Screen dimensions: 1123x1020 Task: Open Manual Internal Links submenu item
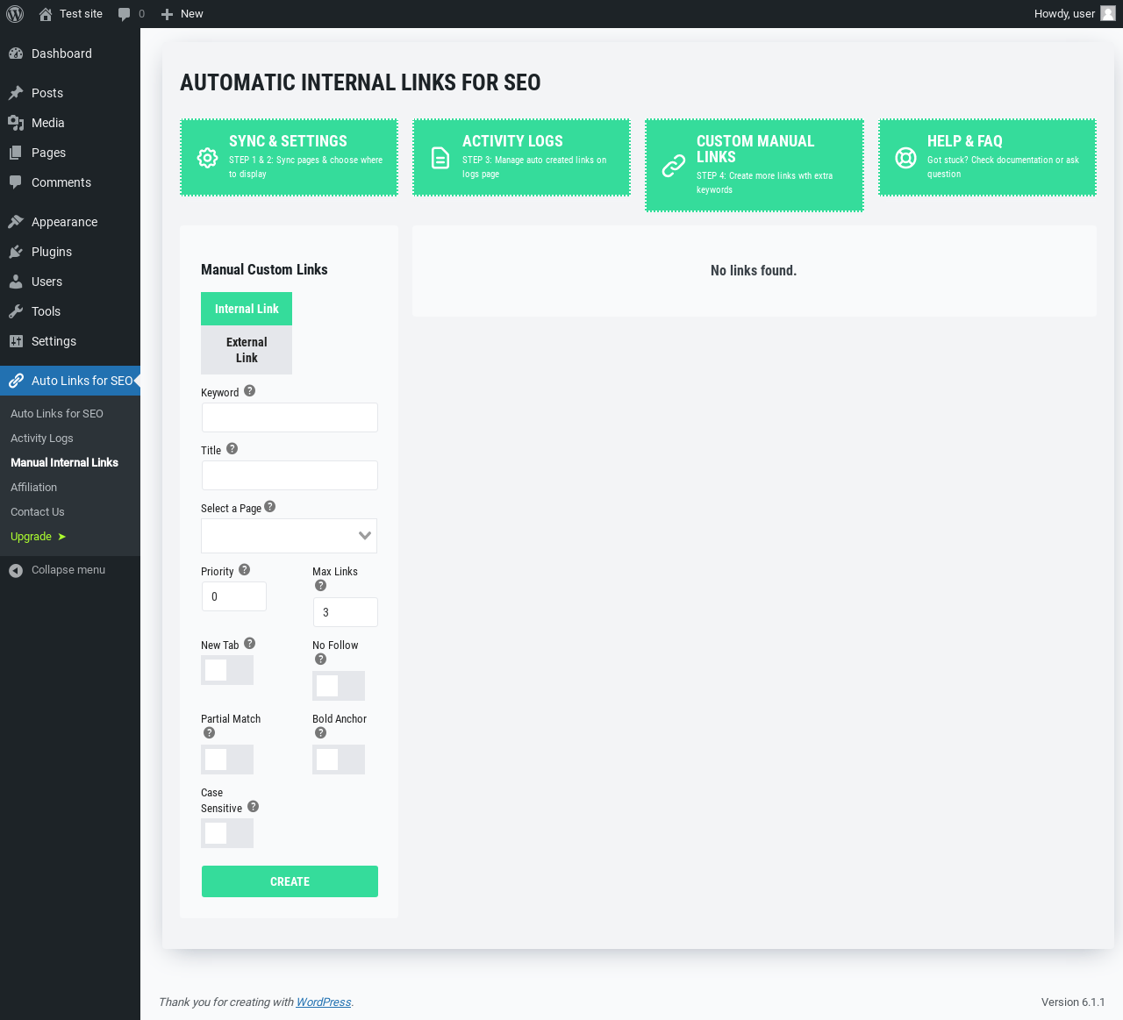pyautogui.click(x=64, y=463)
